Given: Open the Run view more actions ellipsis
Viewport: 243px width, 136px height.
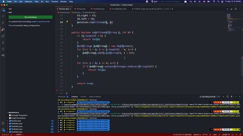Looking at the screenshot, I should [x=52, y=9].
